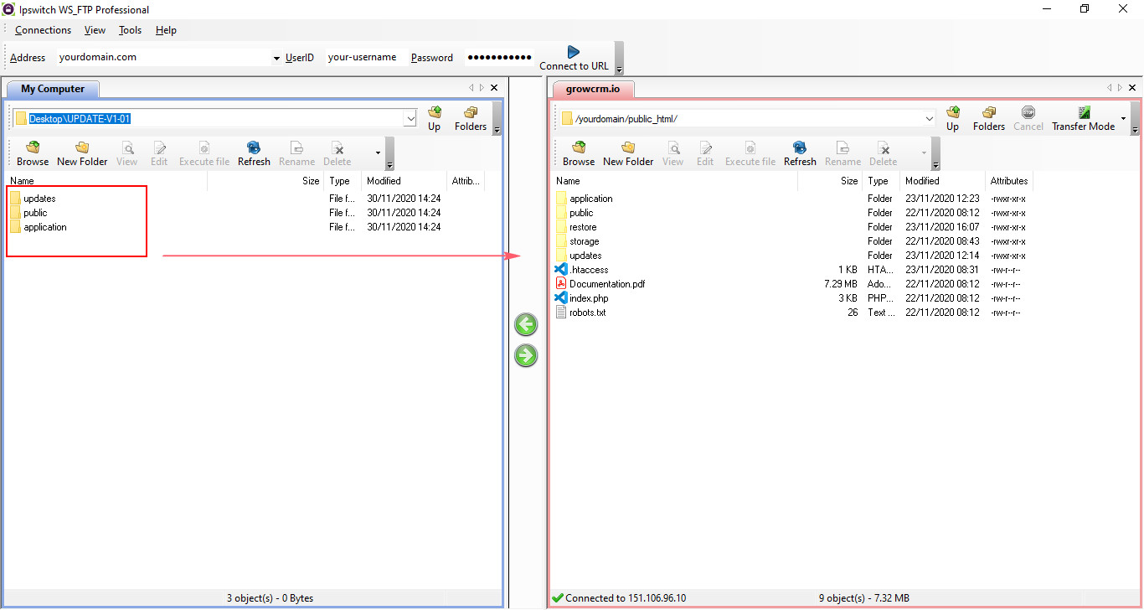This screenshot has width=1144, height=610.
Task: Sort local files by Name column
Action: pyautogui.click(x=106, y=181)
